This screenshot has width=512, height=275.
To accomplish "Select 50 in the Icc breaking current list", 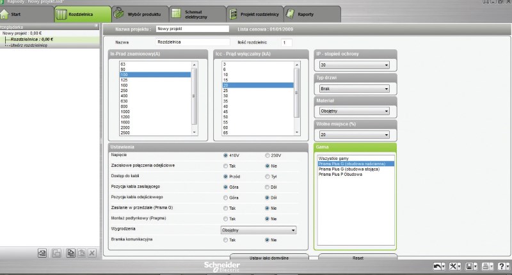I will tap(258, 117).
